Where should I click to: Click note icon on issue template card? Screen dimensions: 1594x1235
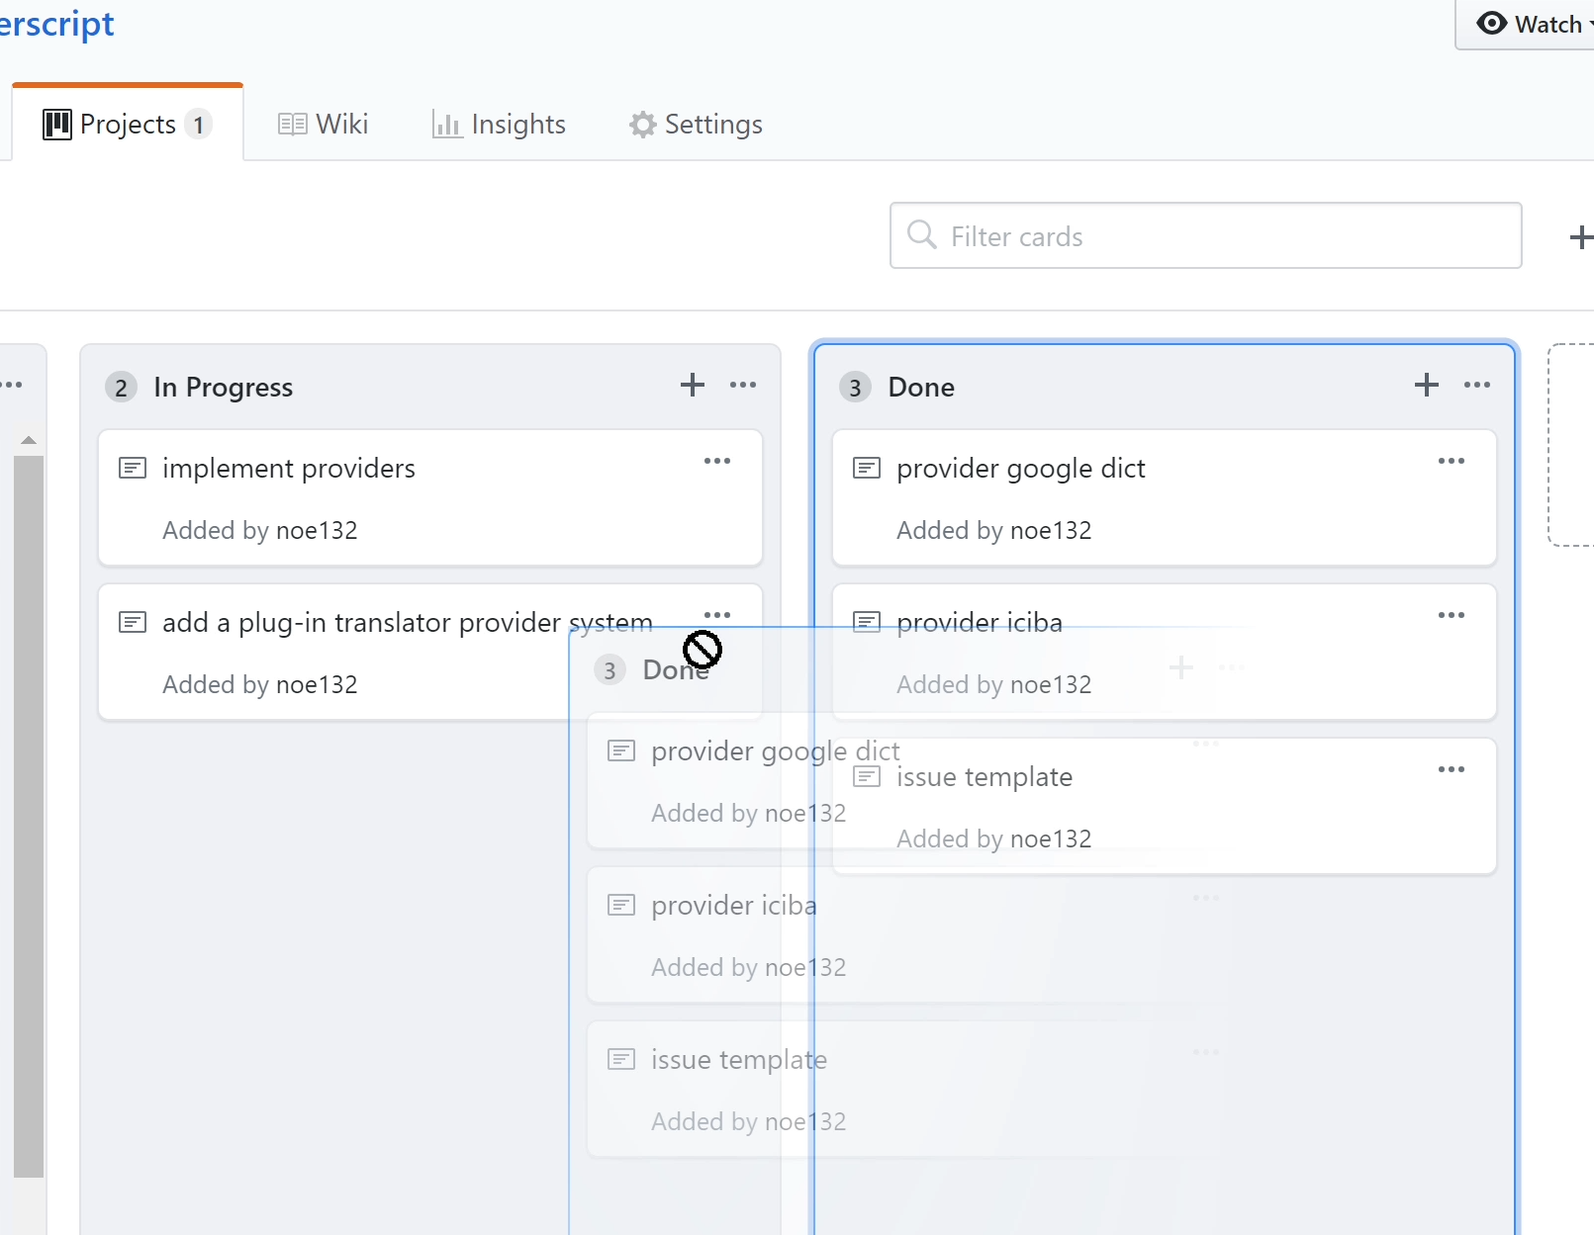coord(867,776)
